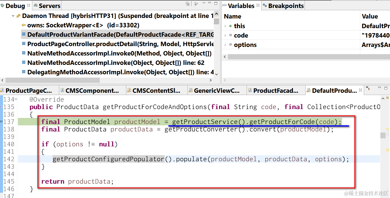Select the 'options' variable row
Viewport: 390px width, 198px height.
pyautogui.click(x=306, y=45)
